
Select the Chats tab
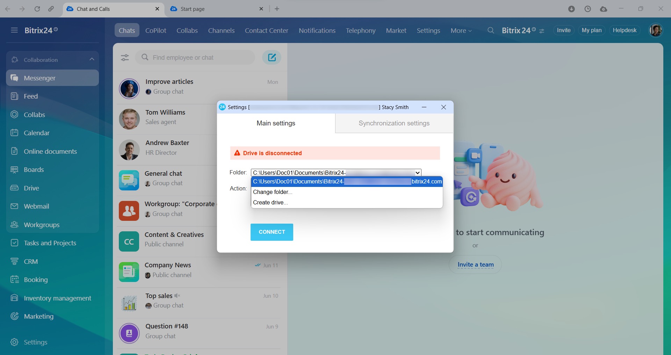click(x=127, y=30)
